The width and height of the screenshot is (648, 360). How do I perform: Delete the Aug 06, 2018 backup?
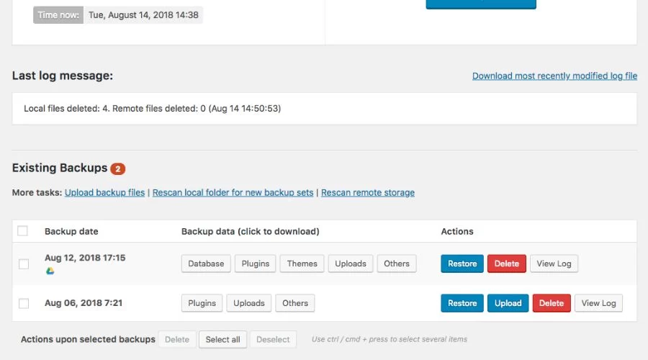pyautogui.click(x=552, y=303)
